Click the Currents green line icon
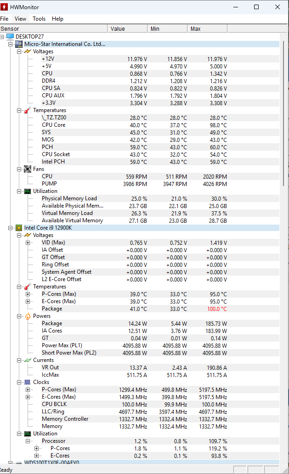289x474 pixels. pos(28,361)
